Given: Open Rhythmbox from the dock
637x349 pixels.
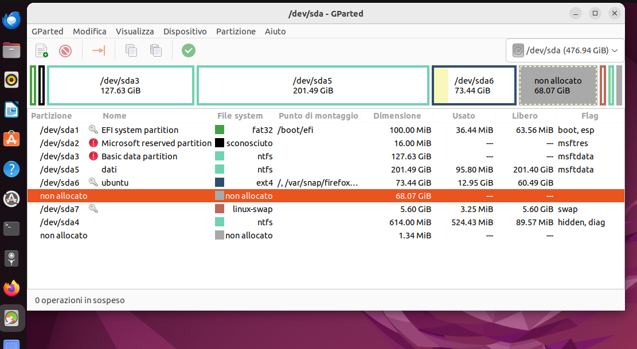Looking at the screenshot, I should pyautogui.click(x=11, y=80).
